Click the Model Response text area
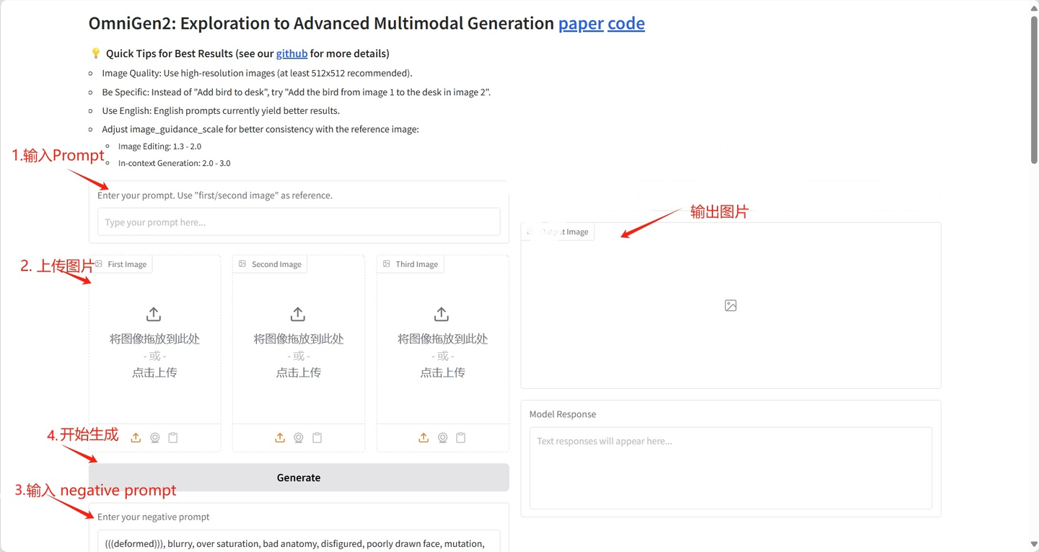 (731, 468)
